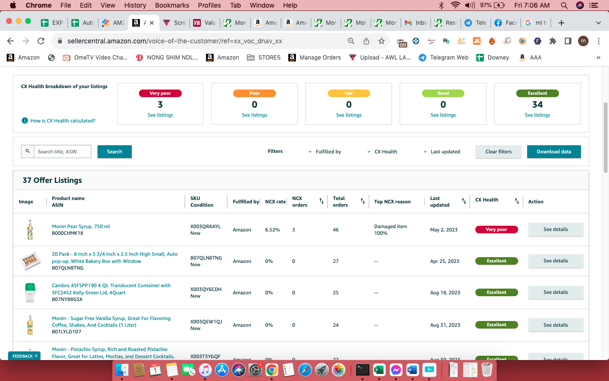Image resolution: width=609 pixels, height=381 pixels.
Task: See details for Monin Pear Syrup
Action: point(556,230)
